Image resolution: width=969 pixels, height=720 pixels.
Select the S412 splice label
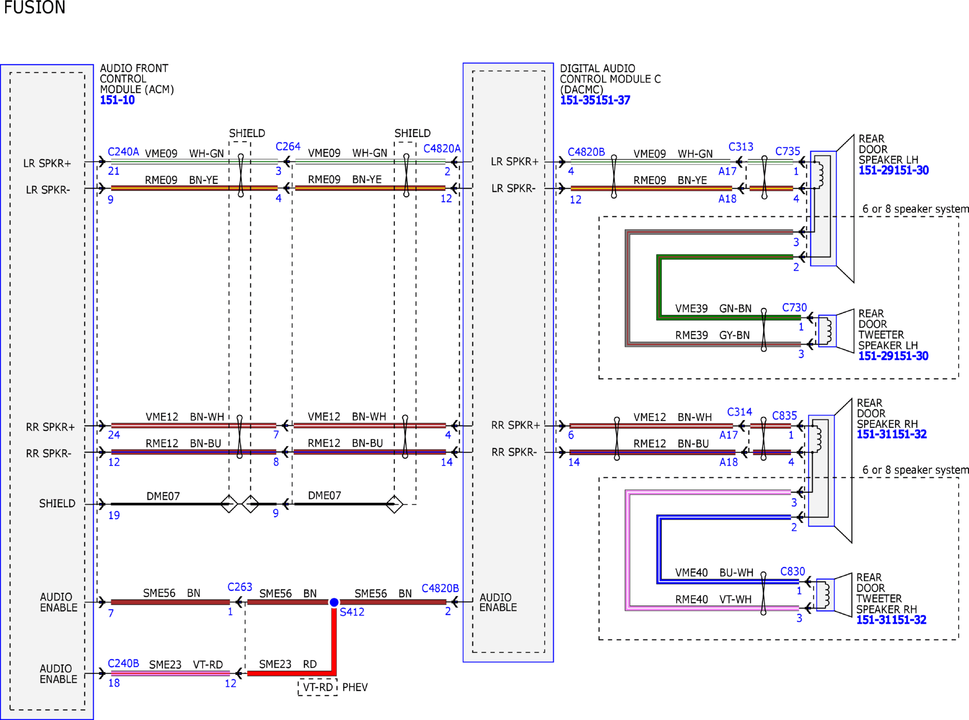[x=352, y=612]
